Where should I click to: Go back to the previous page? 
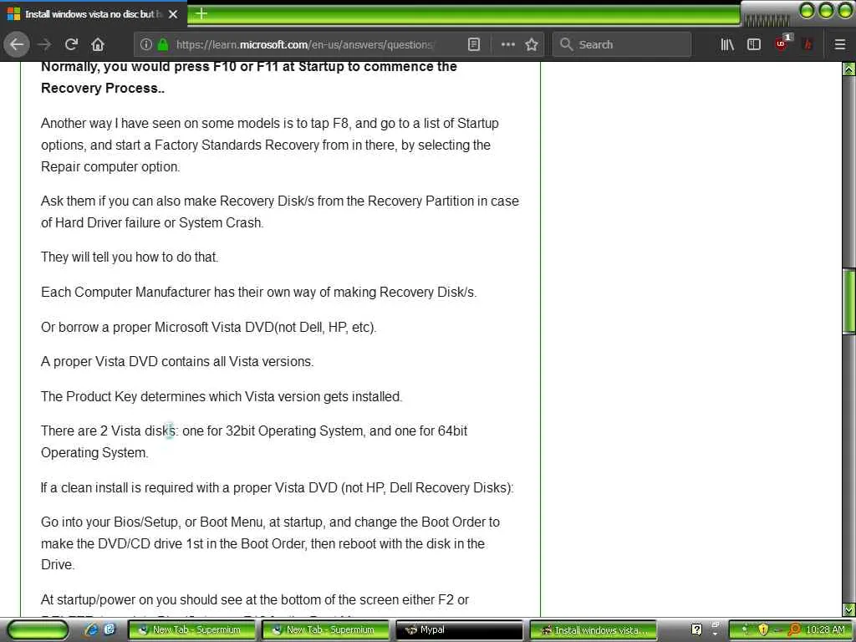coord(17,44)
